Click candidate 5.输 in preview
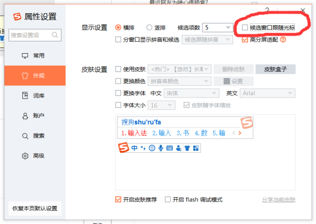The height and width of the screenshot is (224, 316). pyautogui.click(x=219, y=133)
